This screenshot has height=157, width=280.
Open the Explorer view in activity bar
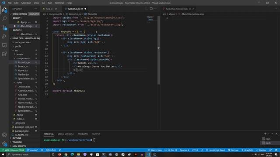point(4,10)
